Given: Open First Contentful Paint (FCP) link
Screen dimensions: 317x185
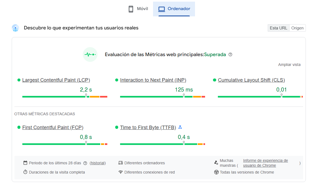Looking at the screenshot, I should pyautogui.click(x=53, y=128).
